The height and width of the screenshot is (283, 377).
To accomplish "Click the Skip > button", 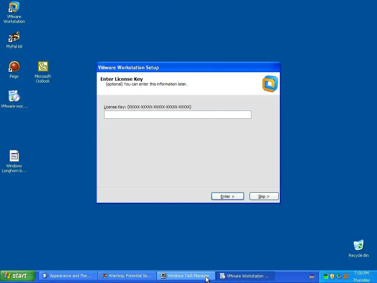I will [264, 196].
